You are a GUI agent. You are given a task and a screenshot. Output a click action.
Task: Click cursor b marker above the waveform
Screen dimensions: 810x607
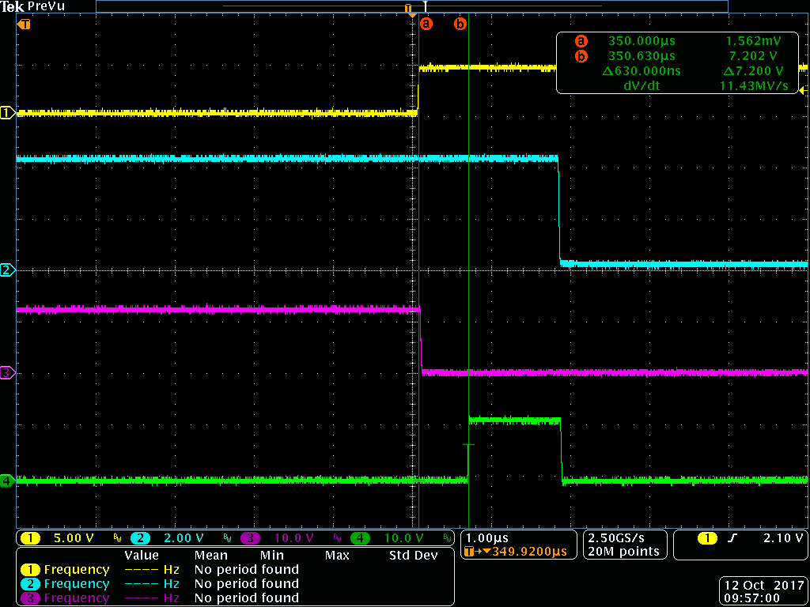tap(460, 23)
